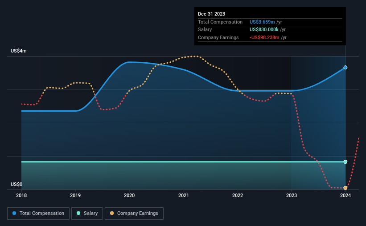Click the 2023 x-axis label
This screenshot has height=226, width=366.
point(292,195)
